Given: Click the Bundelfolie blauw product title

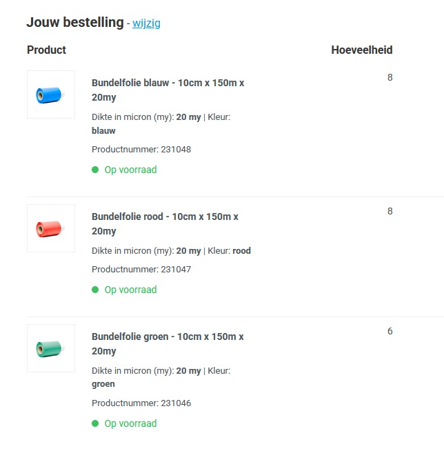Looking at the screenshot, I should (168, 90).
